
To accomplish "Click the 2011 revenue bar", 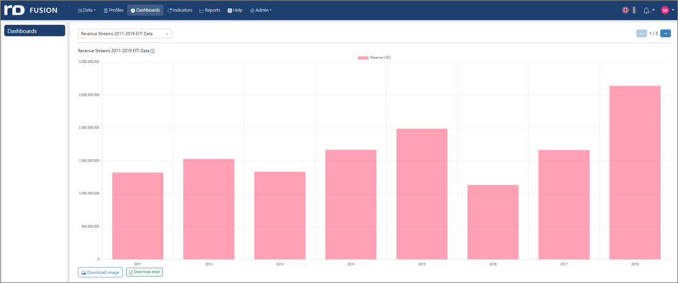I will (138, 216).
